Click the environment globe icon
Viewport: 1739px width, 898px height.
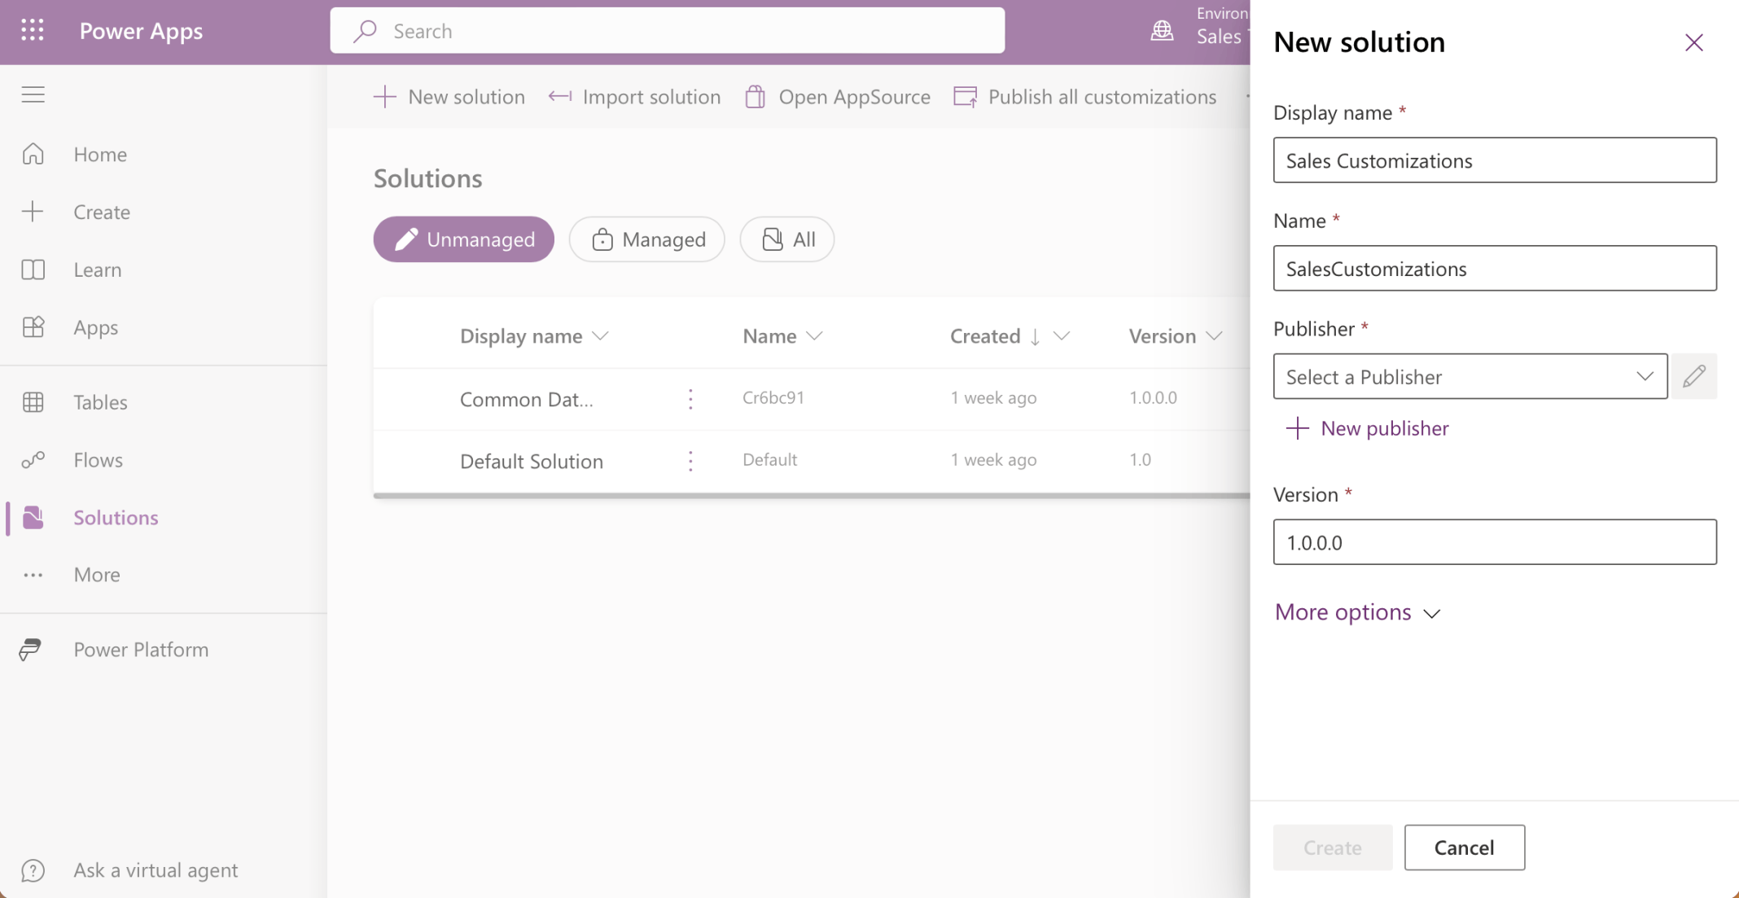(1162, 31)
